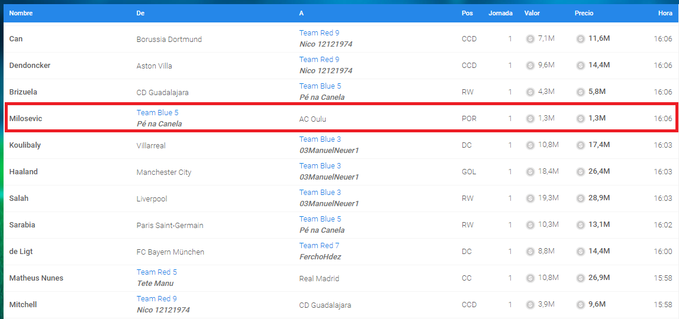Image resolution: width=679 pixels, height=319 pixels.
Task: Click the coin icon next to Salah's 19,3M value
Action: point(530,198)
